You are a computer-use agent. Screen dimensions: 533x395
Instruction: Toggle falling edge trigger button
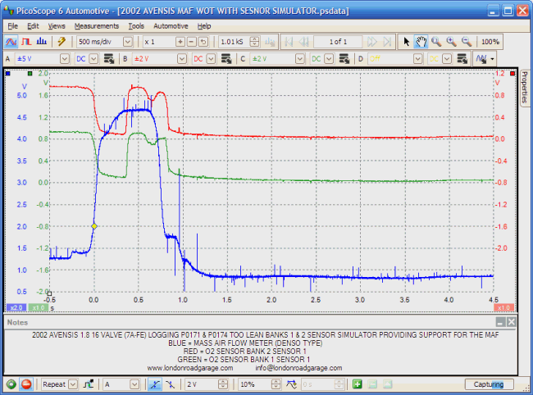[169, 384]
